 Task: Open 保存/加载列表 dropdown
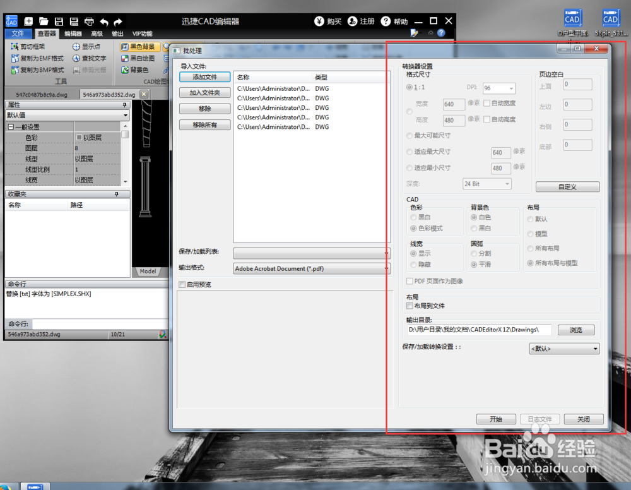pos(312,253)
